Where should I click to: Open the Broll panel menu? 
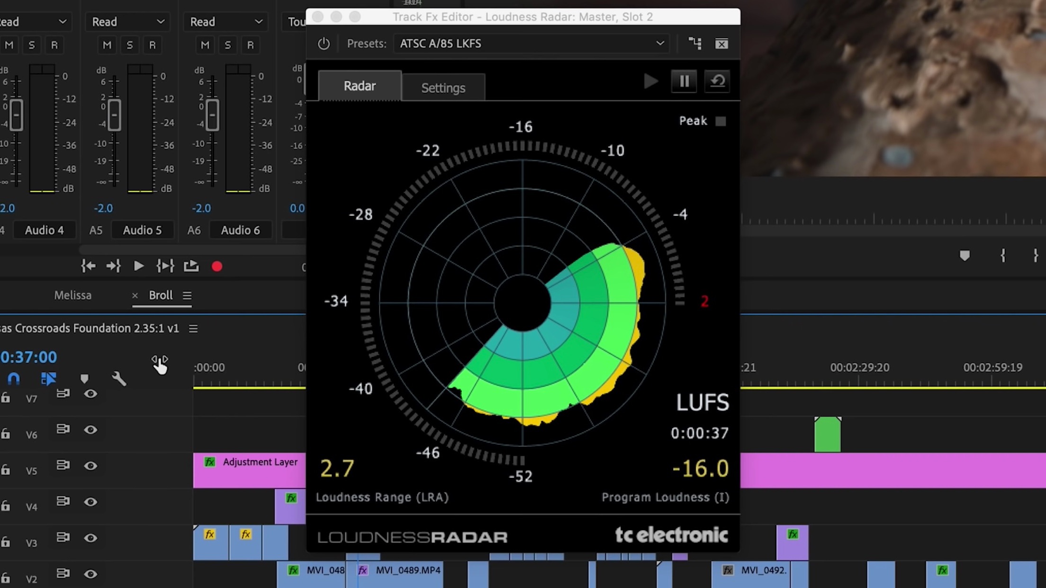187,295
